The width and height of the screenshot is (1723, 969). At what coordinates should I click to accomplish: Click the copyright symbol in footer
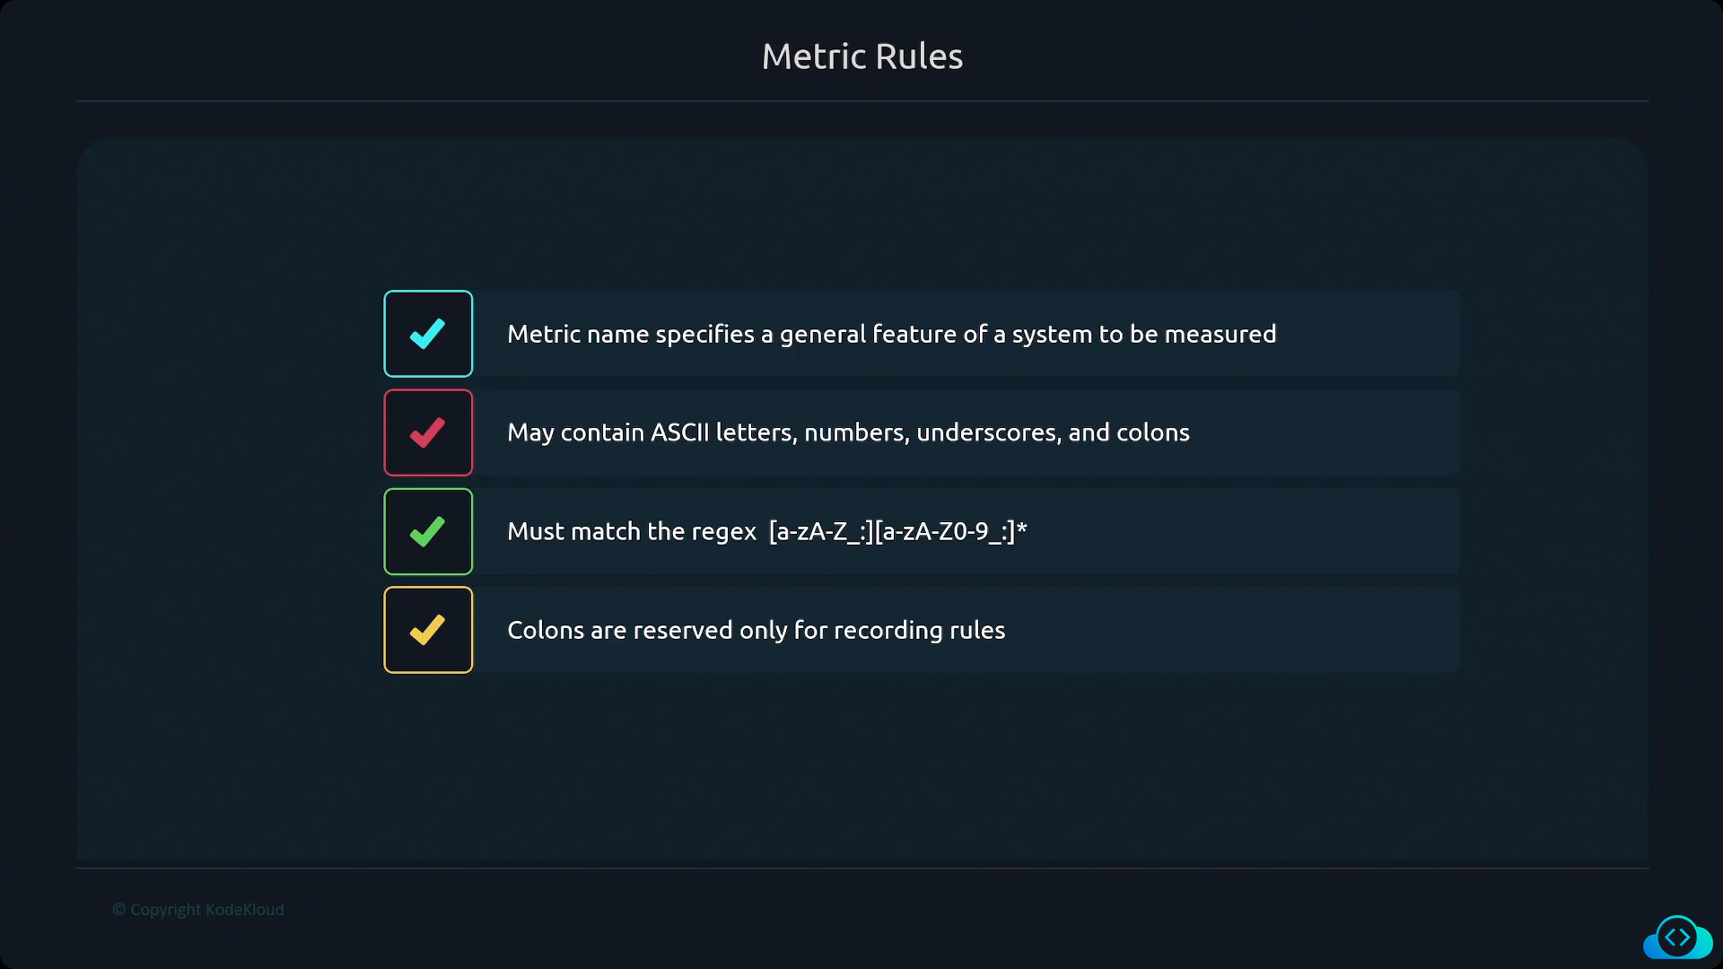click(118, 910)
